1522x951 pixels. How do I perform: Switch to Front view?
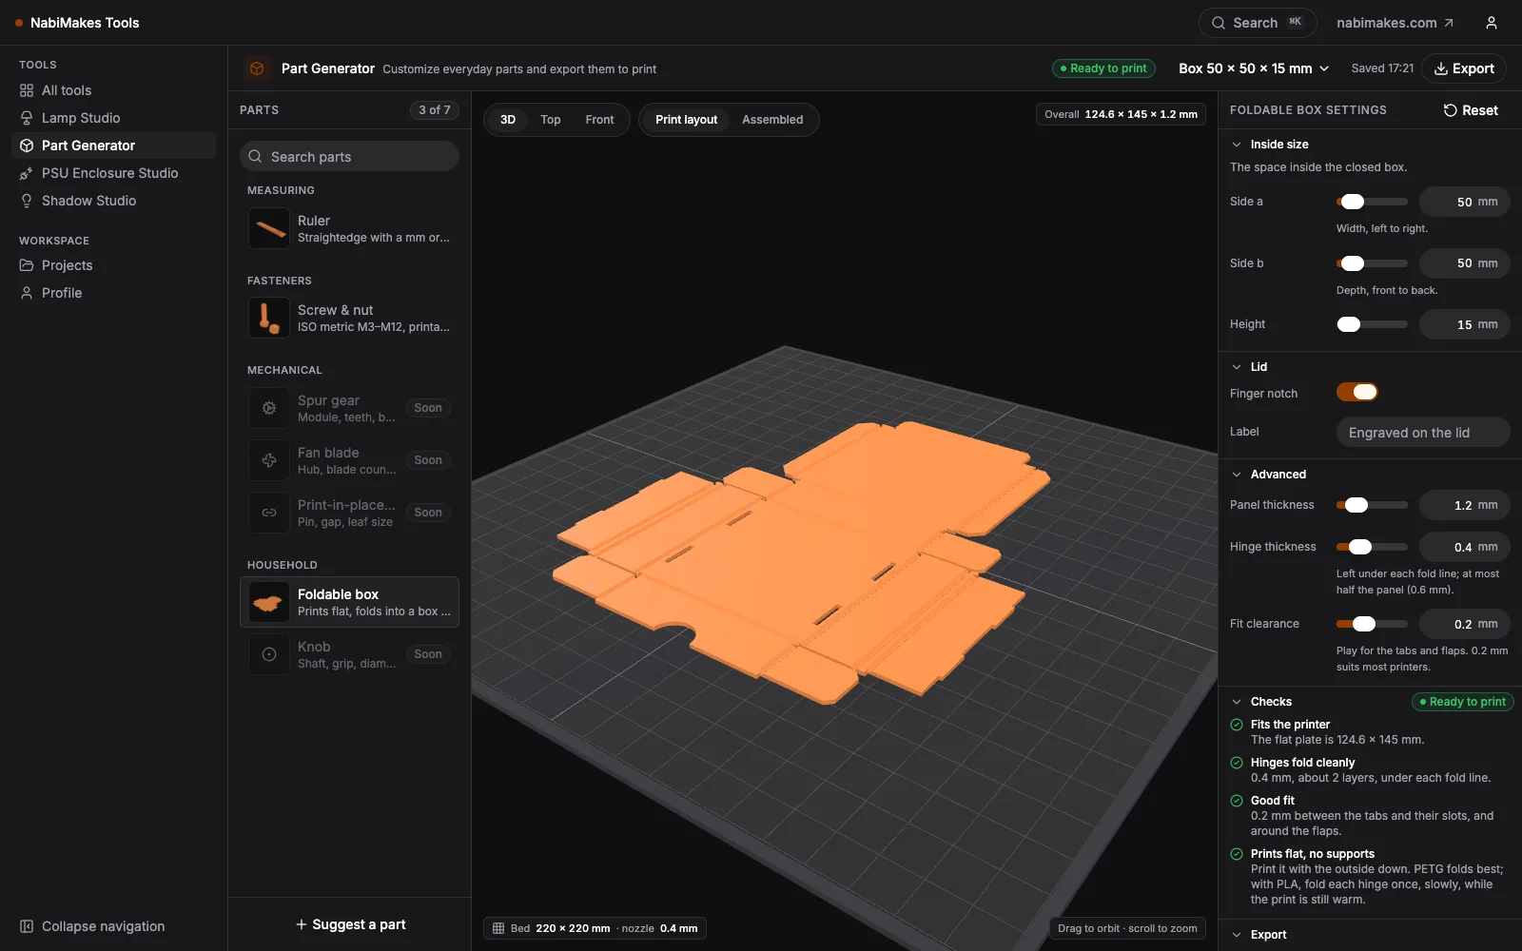(x=599, y=120)
